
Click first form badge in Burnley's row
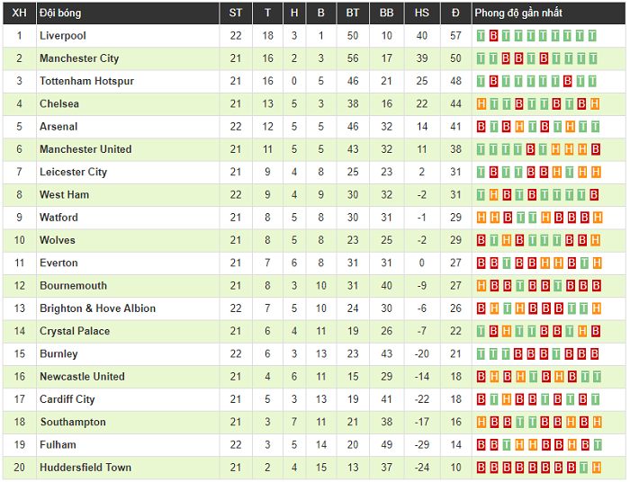click(x=481, y=354)
